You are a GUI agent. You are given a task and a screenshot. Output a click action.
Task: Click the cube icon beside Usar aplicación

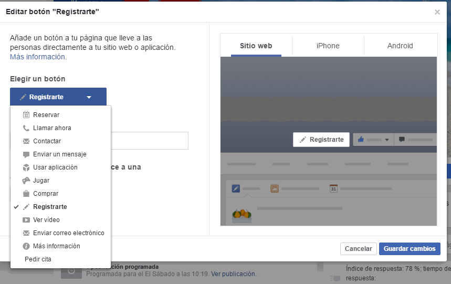pyautogui.click(x=26, y=167)
